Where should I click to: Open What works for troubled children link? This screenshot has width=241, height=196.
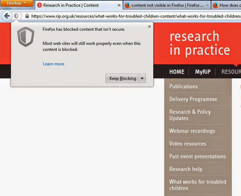198,185
